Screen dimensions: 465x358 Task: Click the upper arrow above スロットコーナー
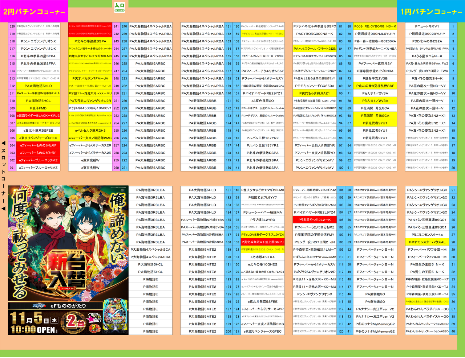click(3, 143)
